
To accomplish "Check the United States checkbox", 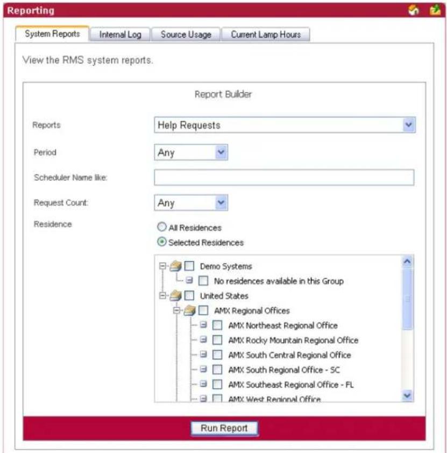I will (x=189, y=295).
